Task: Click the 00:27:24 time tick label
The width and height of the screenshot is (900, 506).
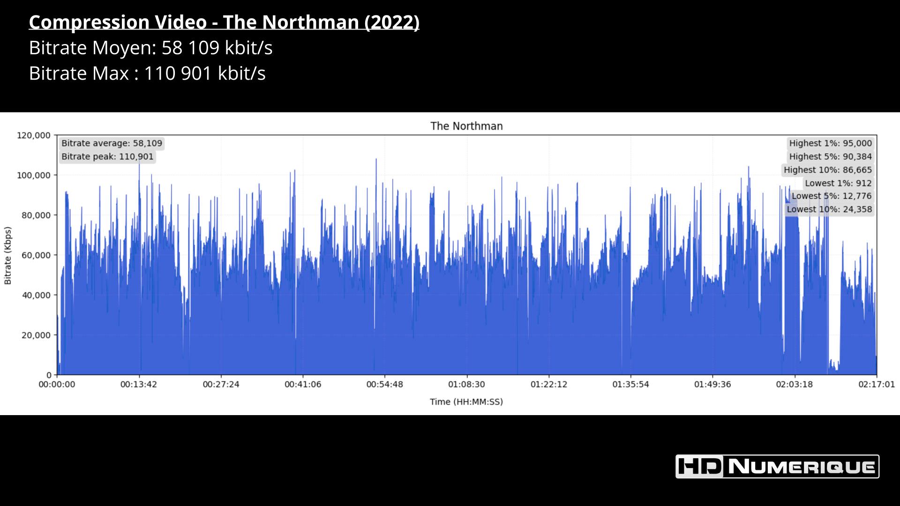Action: click(221, 385)
